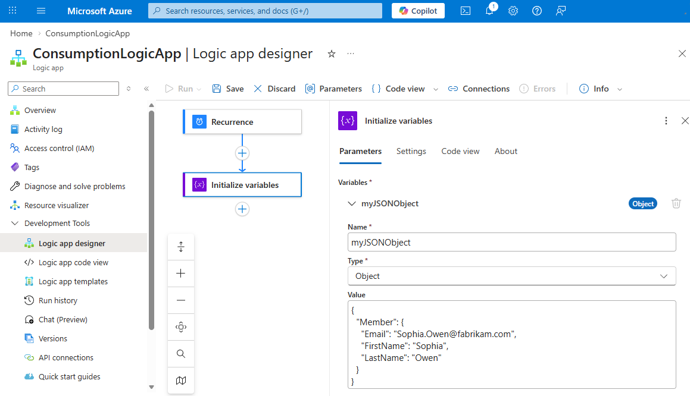Delete the myJSONObject variable
The width and height of the screenshot is (690, 396).
point(676,203)
